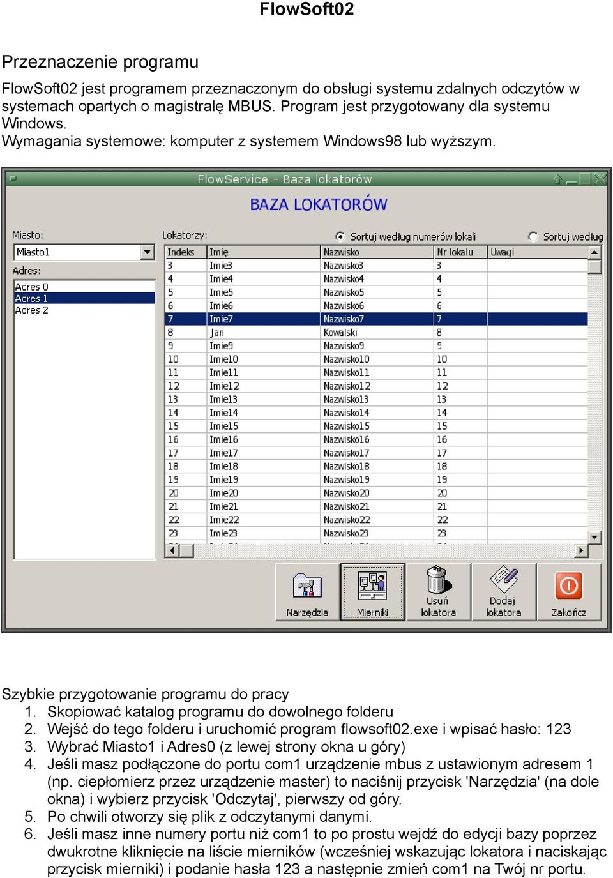Select the Kowalski surname cell

pos(377,332)
